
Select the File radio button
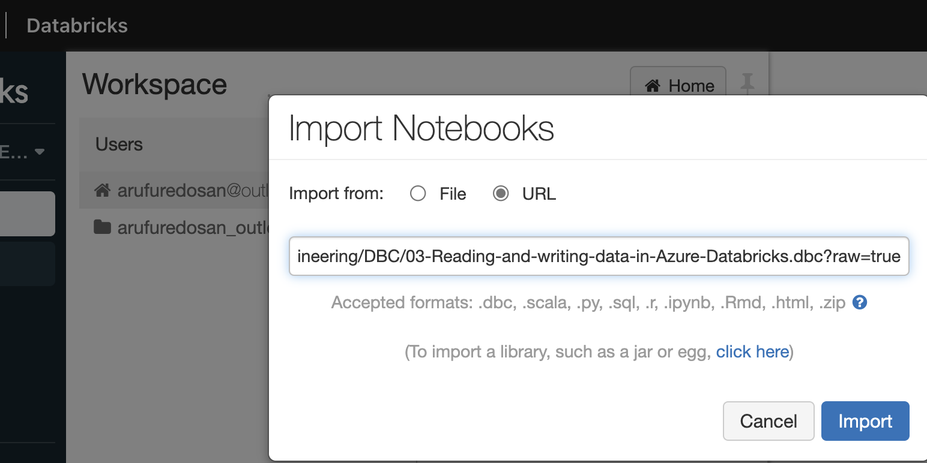pyautogui.click(x=418, y=194)
